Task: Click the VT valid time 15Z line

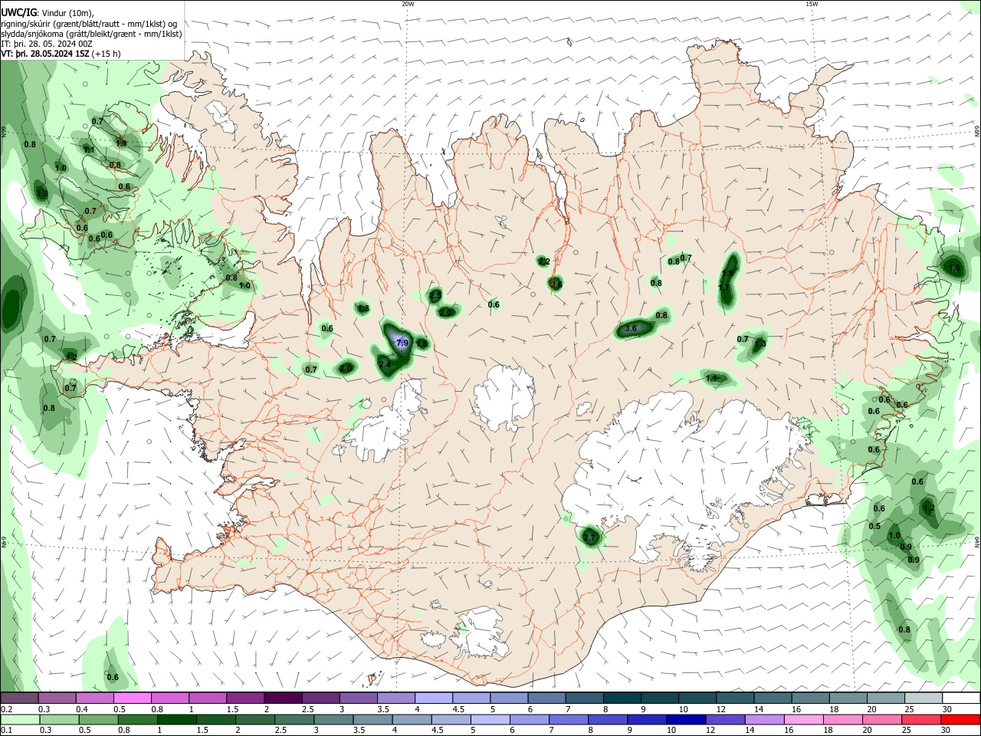Action: tap(61, 54)
